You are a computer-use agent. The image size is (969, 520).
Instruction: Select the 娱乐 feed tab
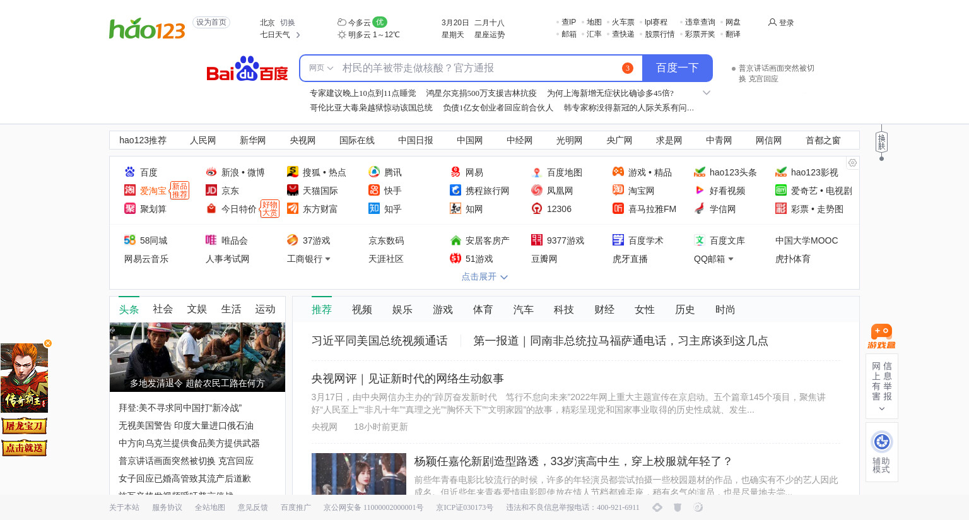[402, 310]
